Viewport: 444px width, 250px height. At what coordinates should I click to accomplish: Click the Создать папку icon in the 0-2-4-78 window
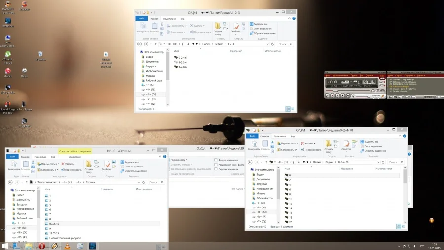tap(329, 144)
